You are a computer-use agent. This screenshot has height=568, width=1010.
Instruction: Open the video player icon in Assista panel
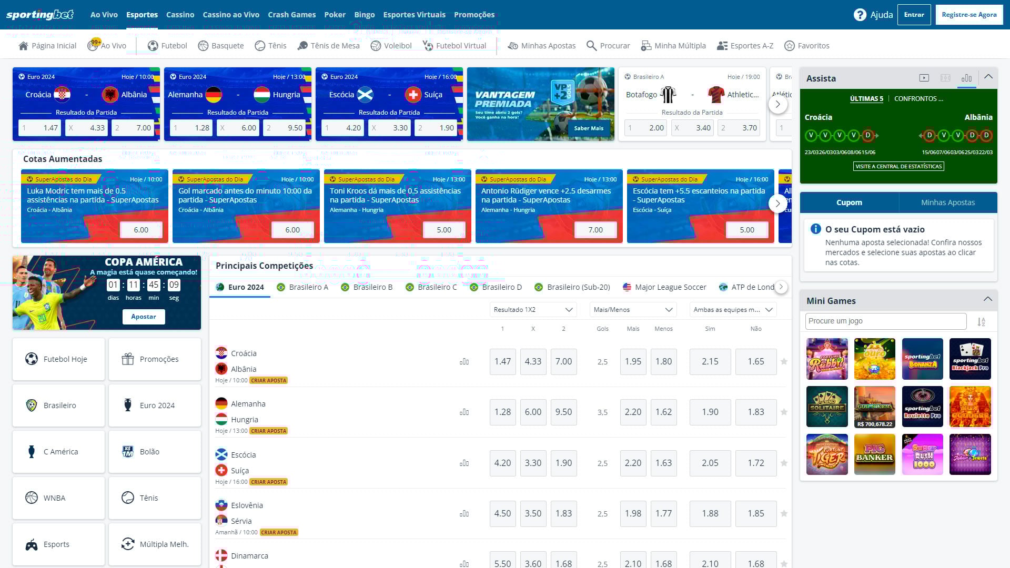pos(924,78)
